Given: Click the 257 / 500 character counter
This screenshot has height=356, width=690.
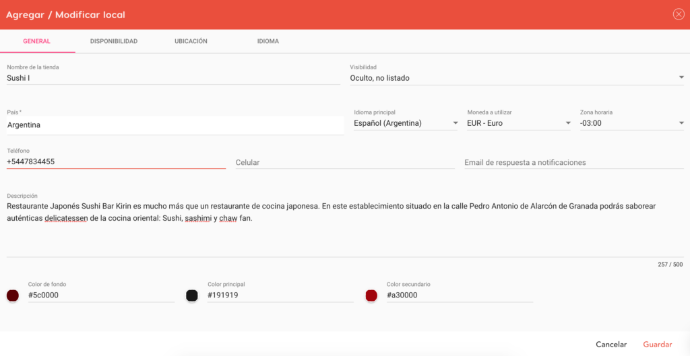Looking at the screenshot, I should 670,264.
